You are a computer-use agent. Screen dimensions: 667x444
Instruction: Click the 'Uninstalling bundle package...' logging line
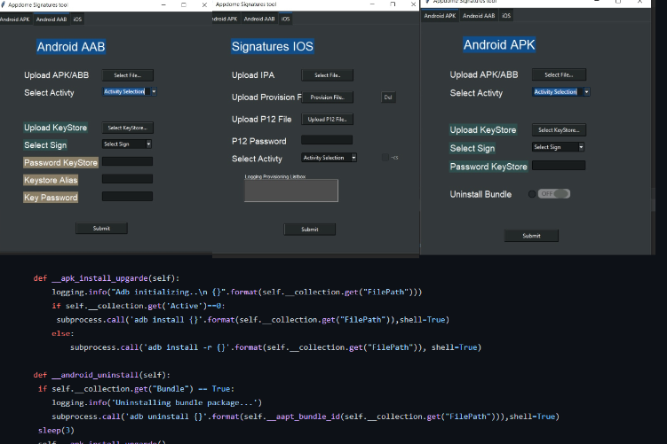click(x=157, y=402)
